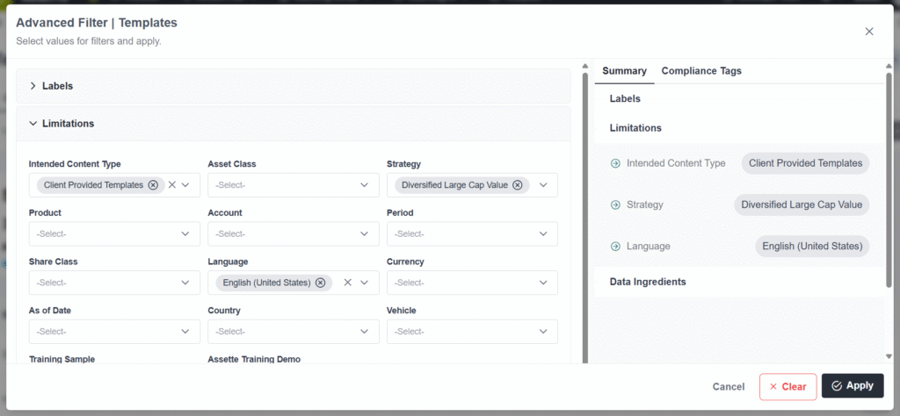Click arrow icon beside Strategy in Summary
This screenshot has width=900, height=416.
pos(615,204)
